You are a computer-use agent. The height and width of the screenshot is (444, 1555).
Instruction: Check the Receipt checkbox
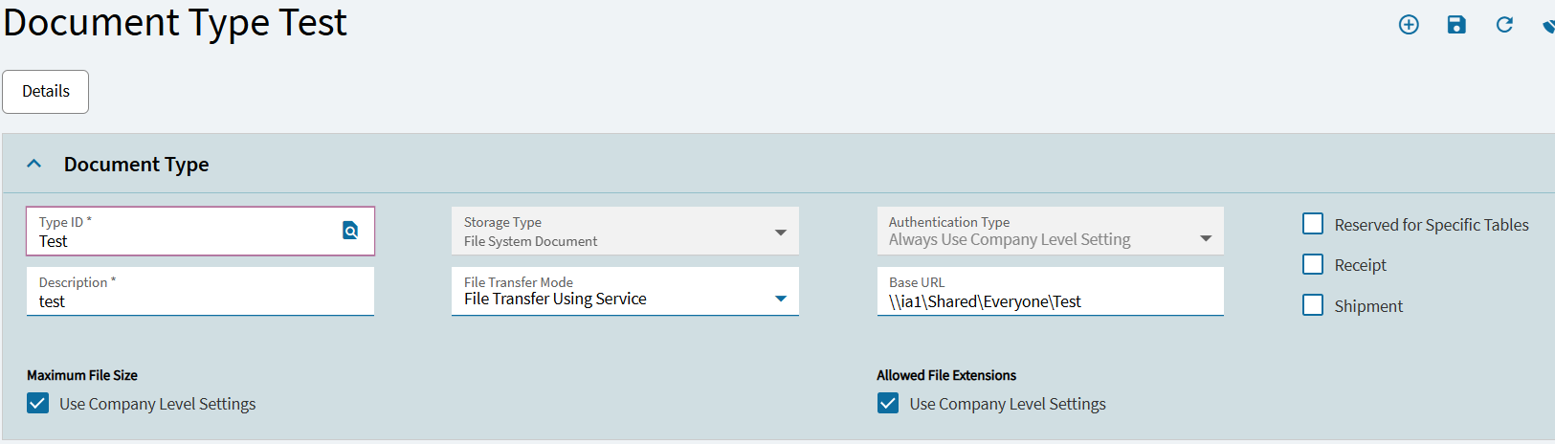(1313, 264)
